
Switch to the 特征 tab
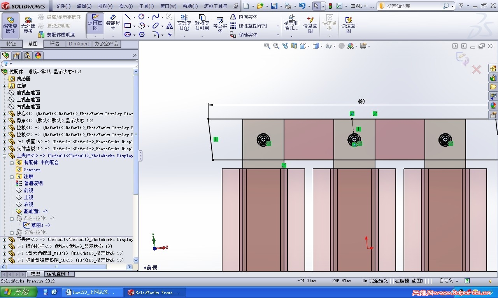pyautogui.click(x=11, y=44)
